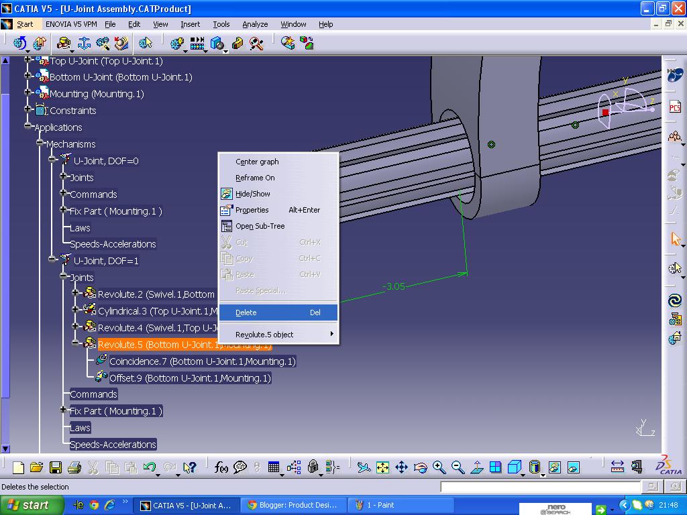687x515 pixels.
Task: Click the Save floppy disk icon
Action: point(56,467)
